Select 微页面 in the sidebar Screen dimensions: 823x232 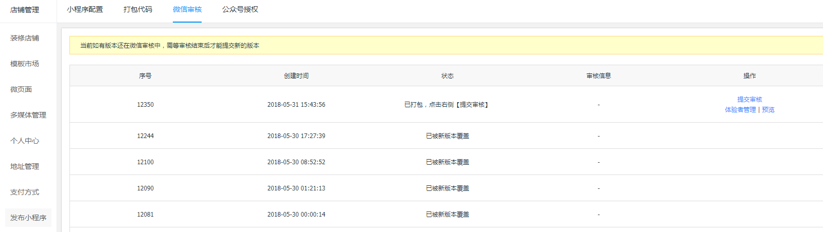click(21, 89)
